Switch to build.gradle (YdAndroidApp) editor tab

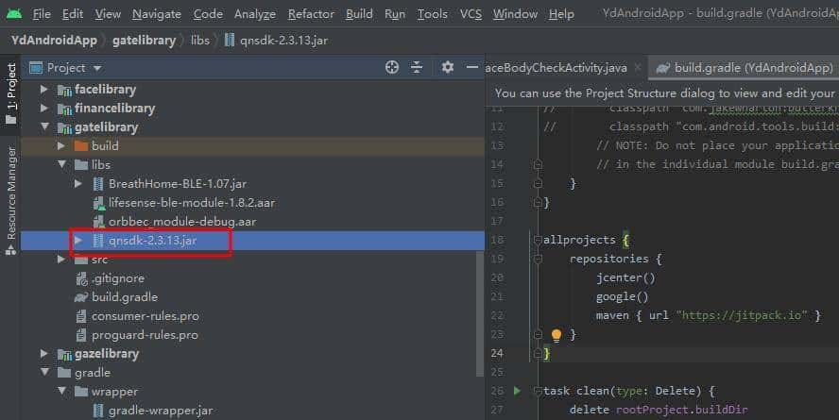[x=745, y=68]
